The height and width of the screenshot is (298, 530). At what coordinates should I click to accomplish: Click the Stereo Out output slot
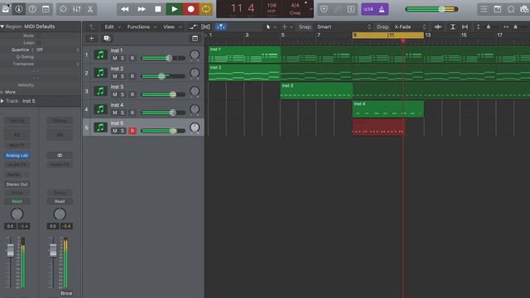(x=17, y=184)
